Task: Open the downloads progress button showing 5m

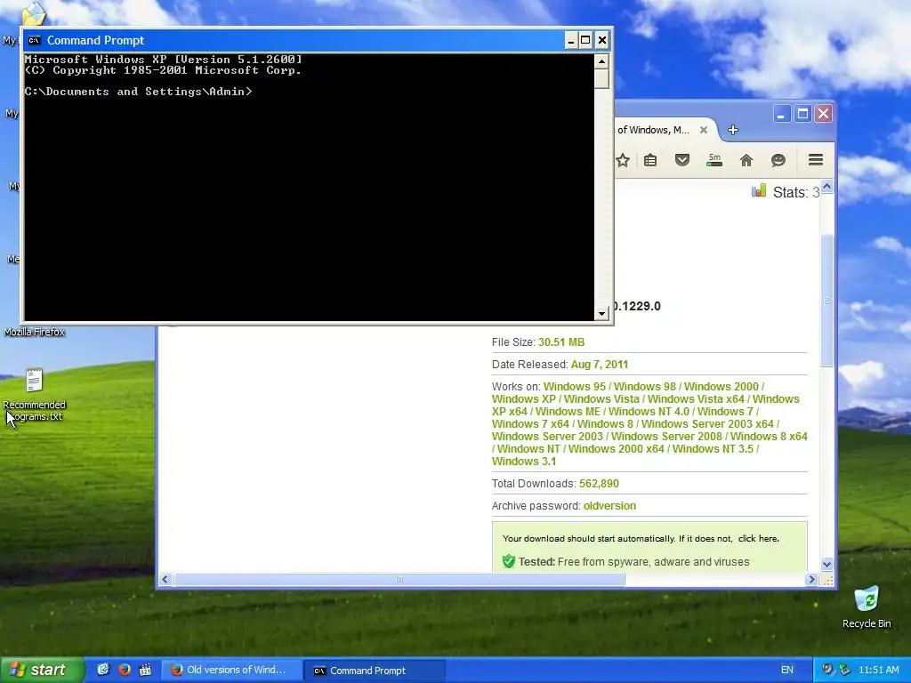Action: coord(714,160)
